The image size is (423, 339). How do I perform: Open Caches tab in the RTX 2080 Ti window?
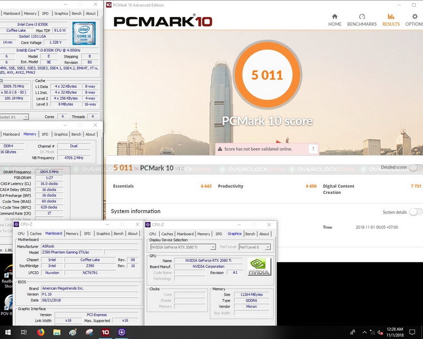(x=167, y=234)
